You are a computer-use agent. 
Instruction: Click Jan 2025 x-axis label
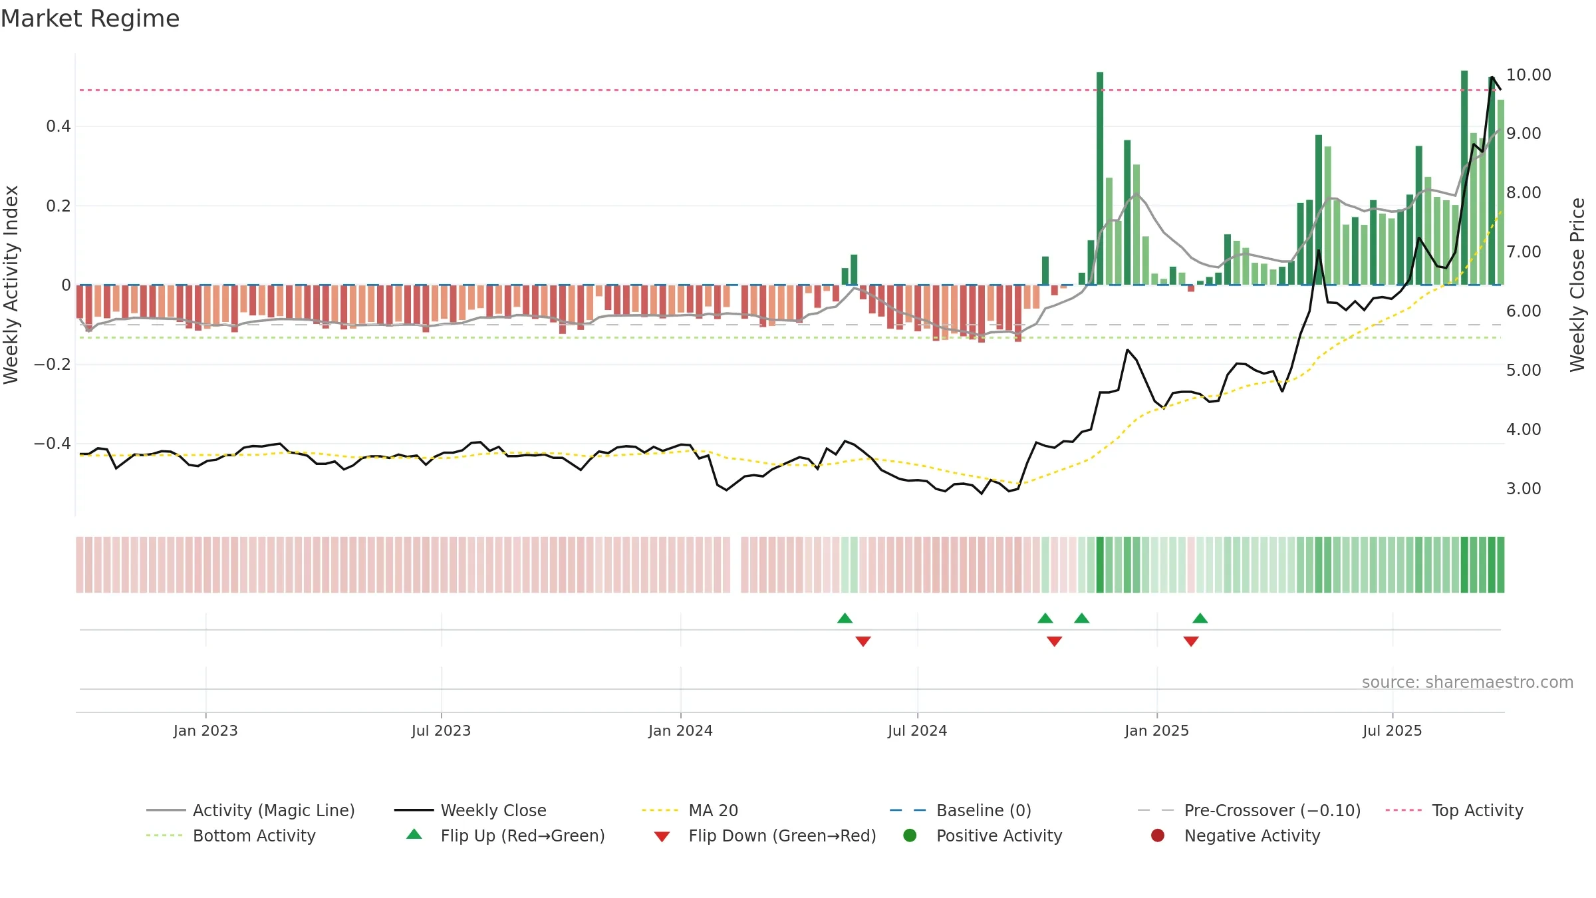1156,730
